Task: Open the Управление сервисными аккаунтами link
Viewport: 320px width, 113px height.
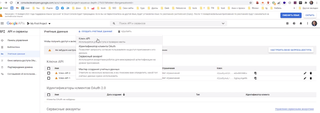Action: [x=295, y=109]
